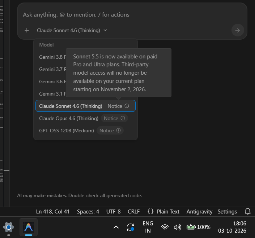Image resolution: width=255 pixels, height=238 pixels.
Task: Click Notice info icon for Claude Sonnet 4.6
Action: 127,106
